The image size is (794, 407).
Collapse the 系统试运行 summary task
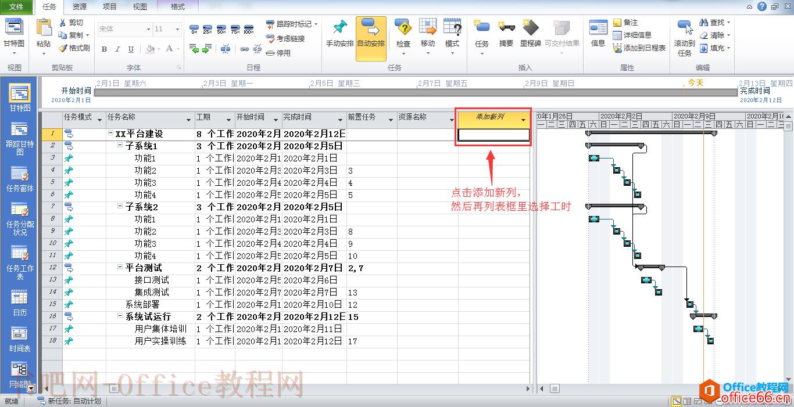pyautogui.click(x=120, y=316)
